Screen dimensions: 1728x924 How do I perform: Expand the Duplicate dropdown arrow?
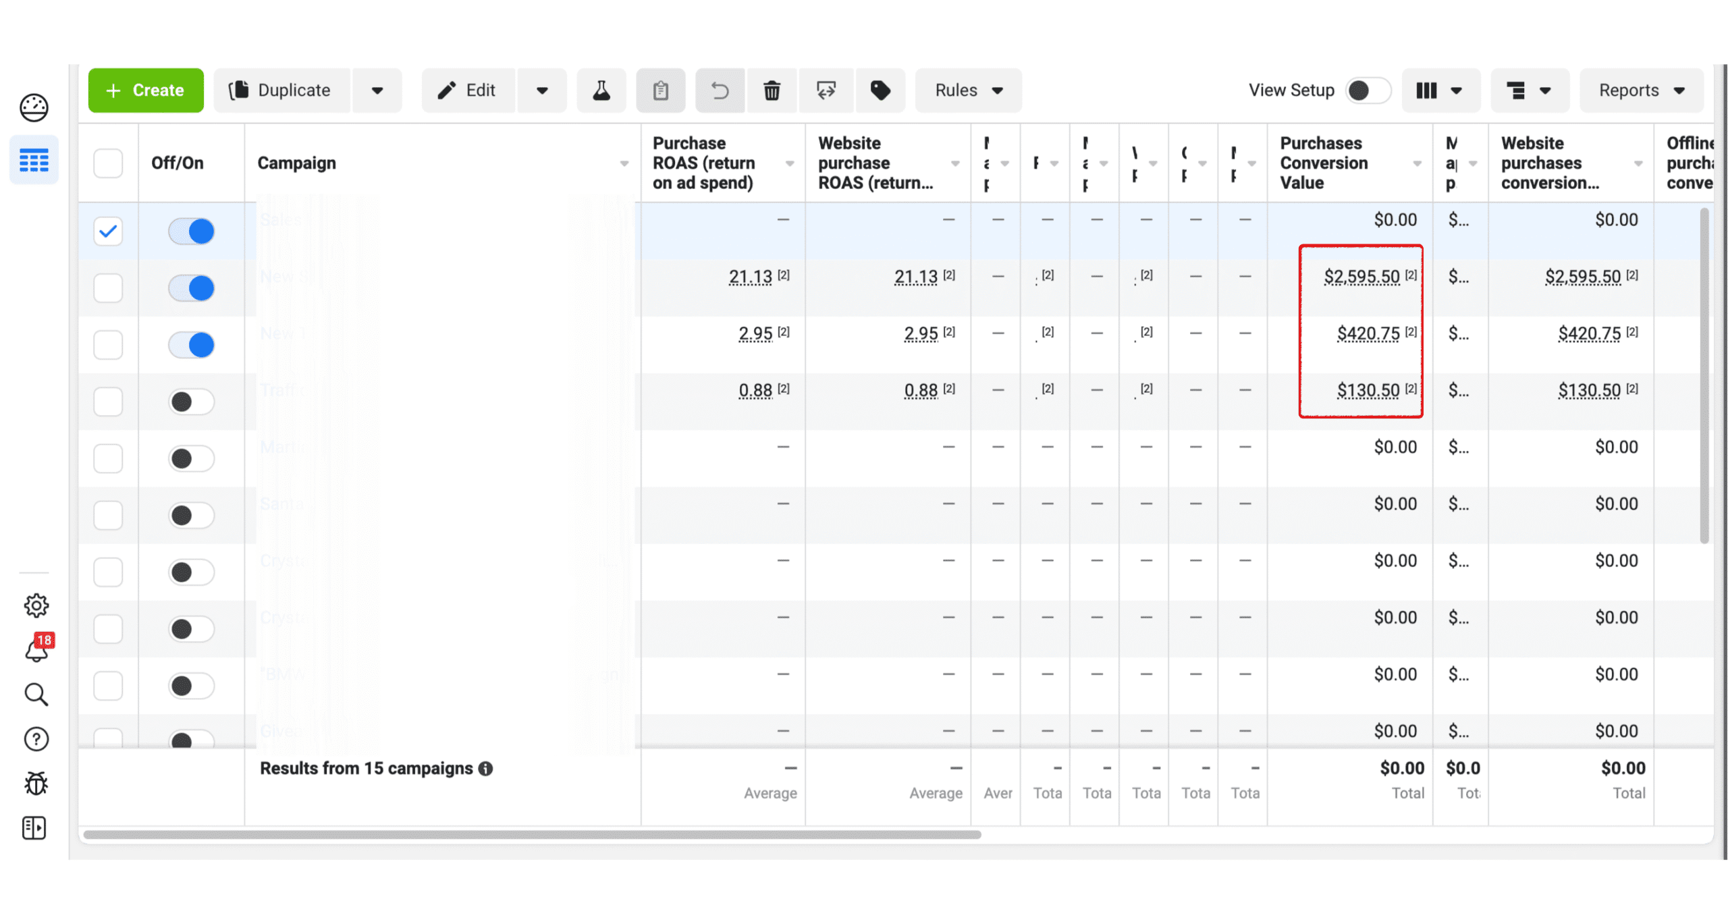(x=377, y=90)
